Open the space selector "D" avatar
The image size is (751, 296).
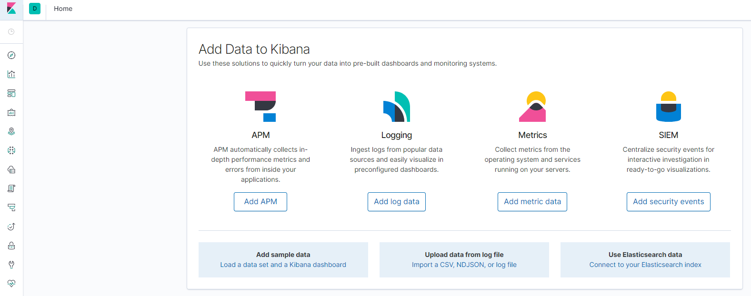[x=35, y=9]
